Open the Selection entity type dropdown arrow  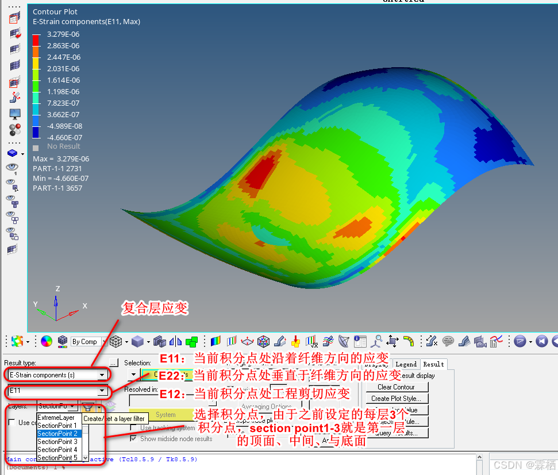point(133,374)
